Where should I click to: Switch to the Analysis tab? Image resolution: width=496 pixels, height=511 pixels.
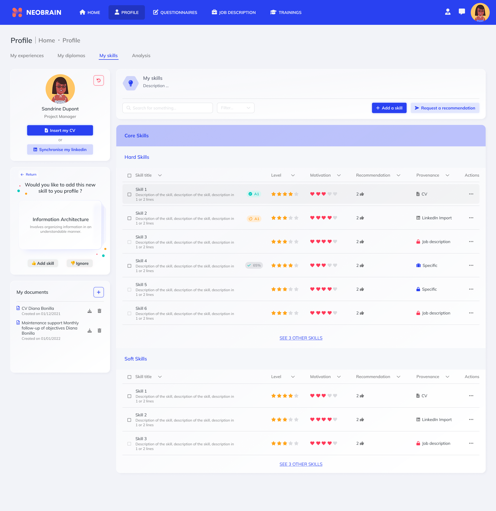pyautogui.click(x=141, y=56)
